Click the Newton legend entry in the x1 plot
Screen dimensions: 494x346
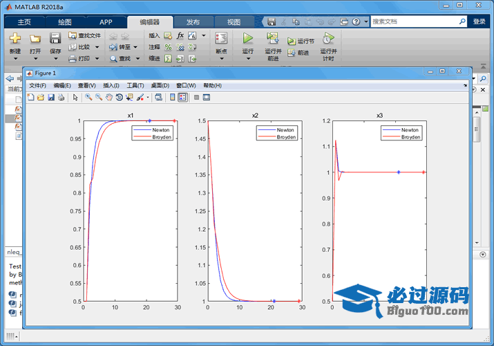coord(152,130)
